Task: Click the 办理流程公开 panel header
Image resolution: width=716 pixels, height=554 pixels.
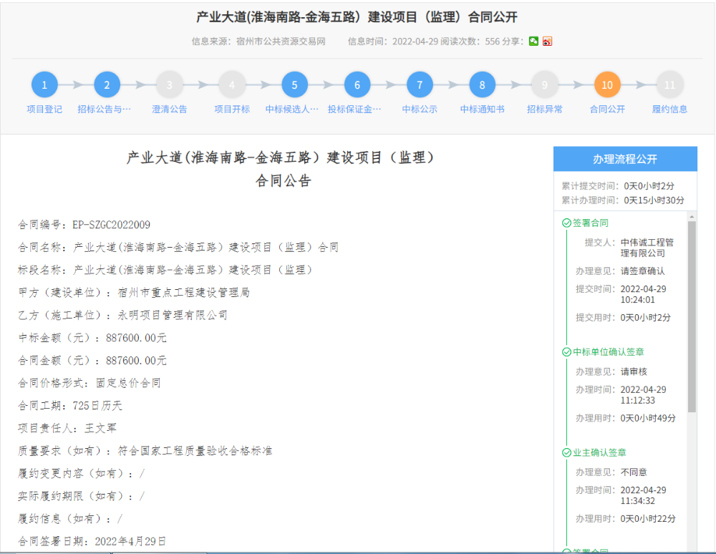Action: (x=625, y=159)
